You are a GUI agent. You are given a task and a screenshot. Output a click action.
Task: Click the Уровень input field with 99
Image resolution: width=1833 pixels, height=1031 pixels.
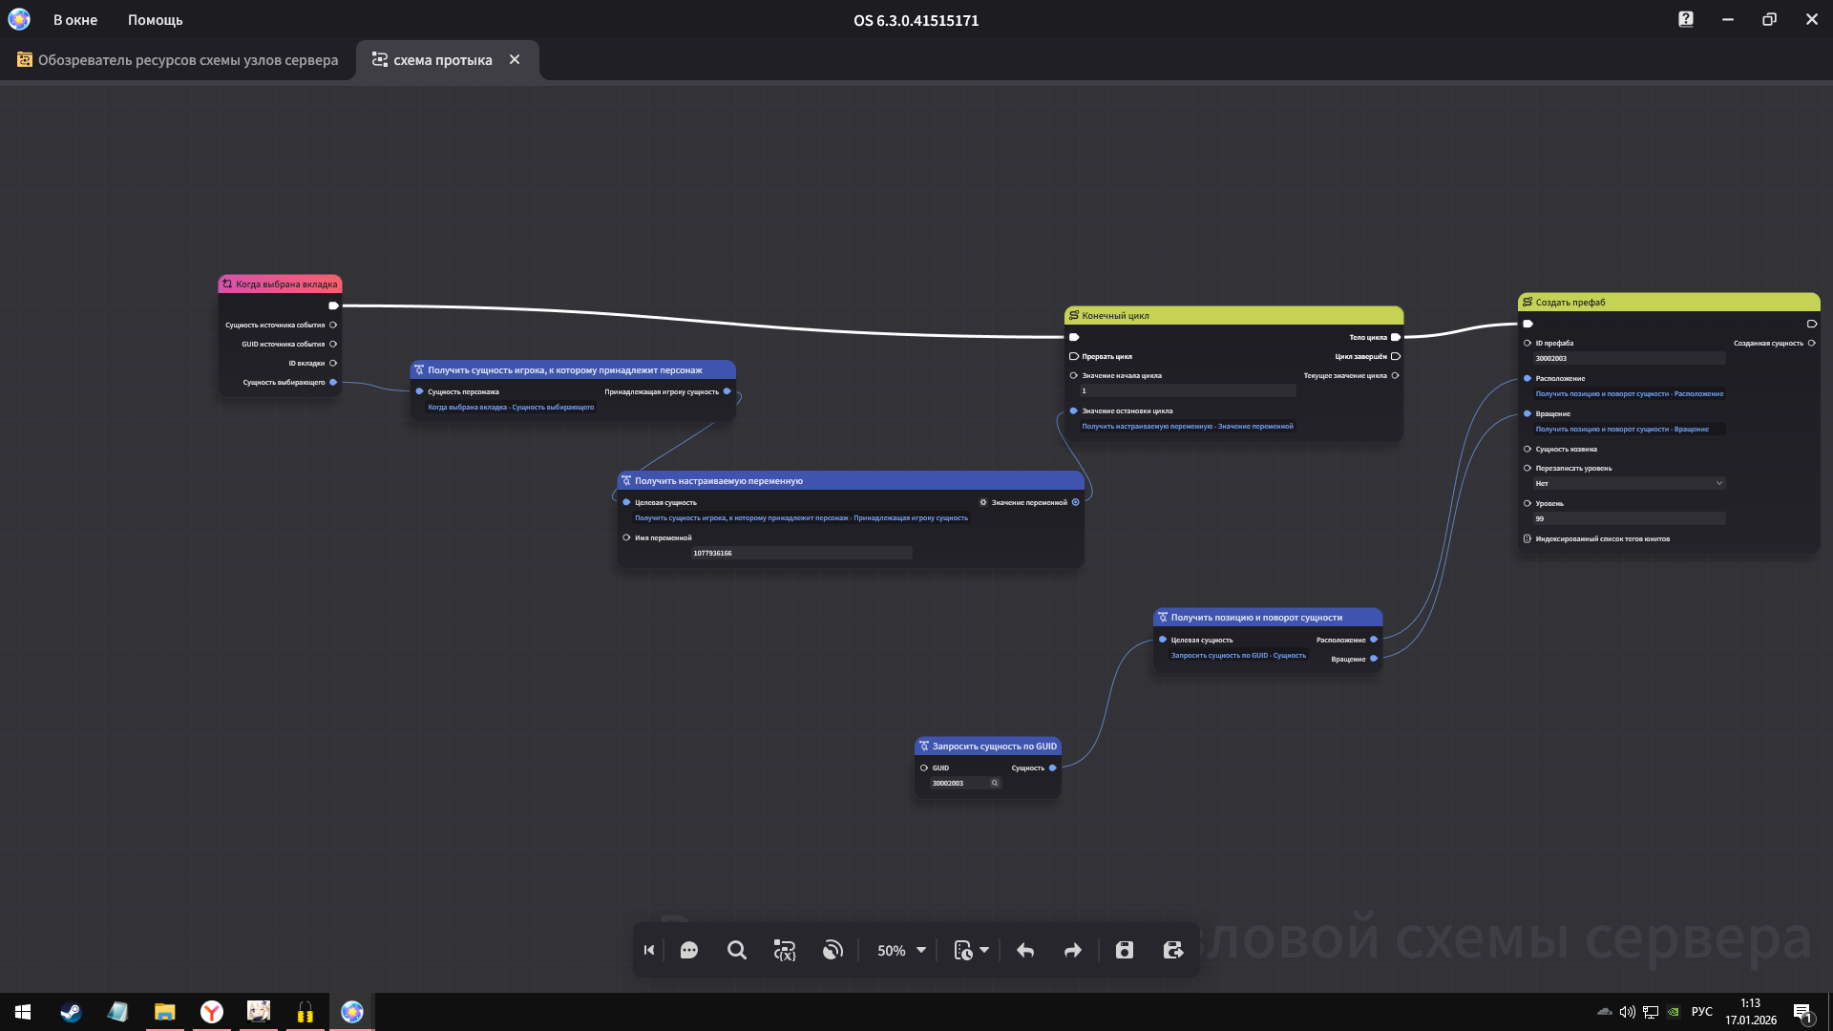(1629, 518)
